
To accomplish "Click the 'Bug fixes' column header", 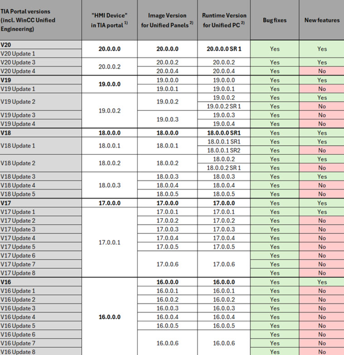I will [274, 20].
